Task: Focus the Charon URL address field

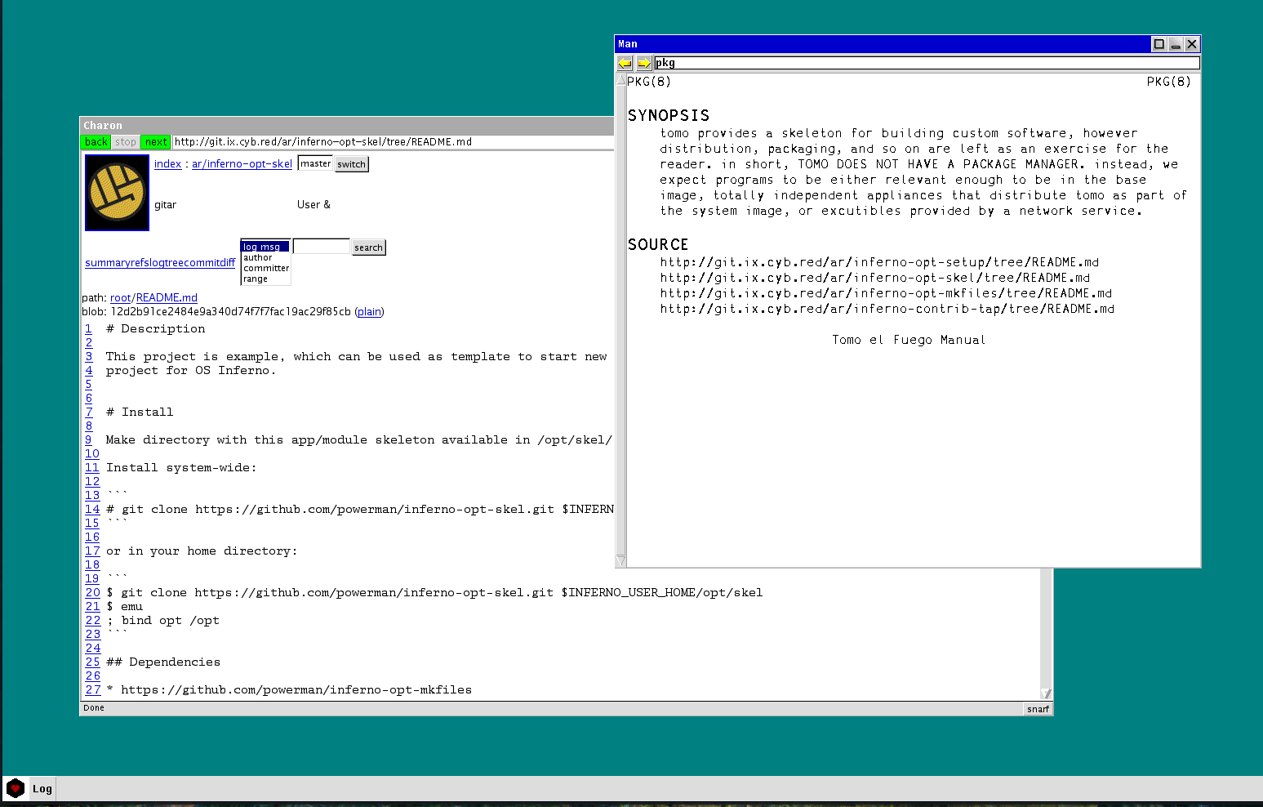Action: [x=393, y=142]
